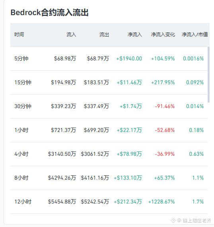Click the watermark logo icon

[173, 220]
